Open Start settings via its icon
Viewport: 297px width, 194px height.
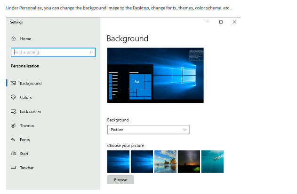[x=13, y=154]
